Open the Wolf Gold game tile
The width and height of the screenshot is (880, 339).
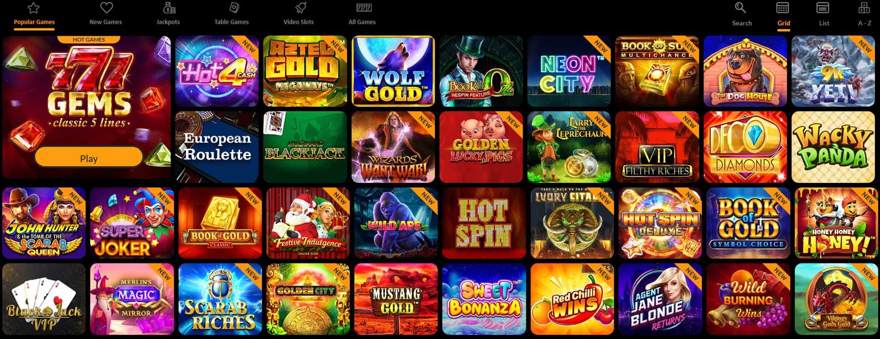(x=393, y=71)
